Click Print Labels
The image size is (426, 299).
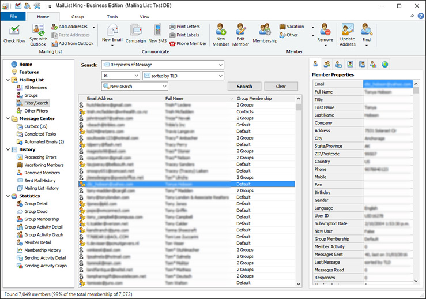point(184,35)
